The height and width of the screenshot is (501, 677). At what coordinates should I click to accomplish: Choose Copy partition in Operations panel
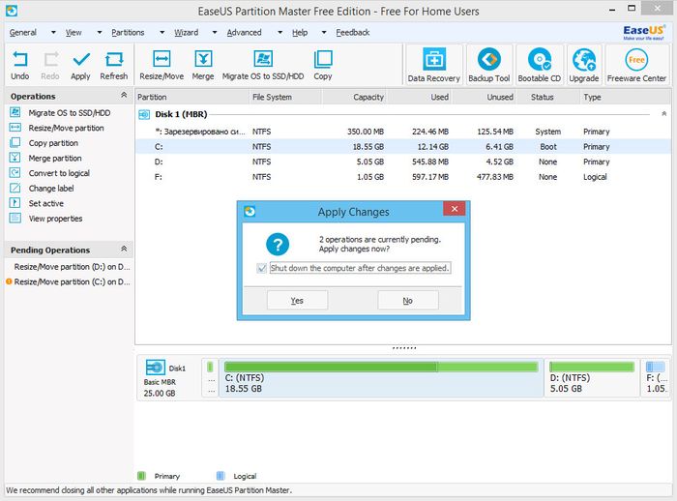(44, 143)
